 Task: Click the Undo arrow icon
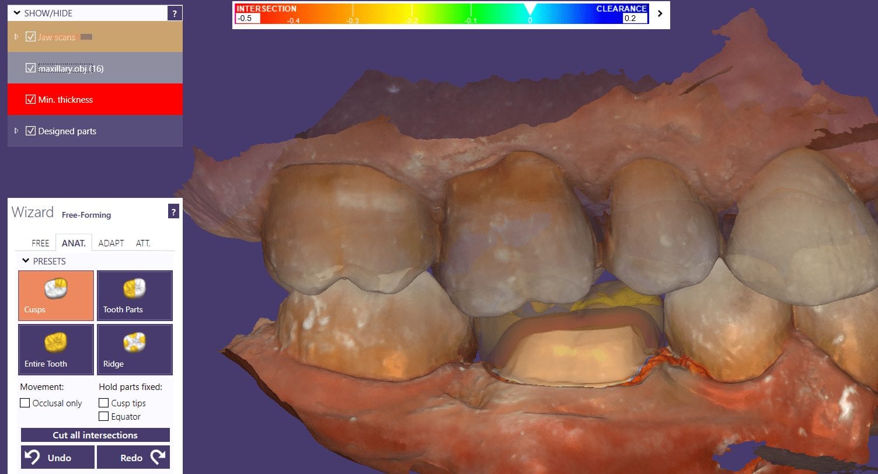[32, 457]
